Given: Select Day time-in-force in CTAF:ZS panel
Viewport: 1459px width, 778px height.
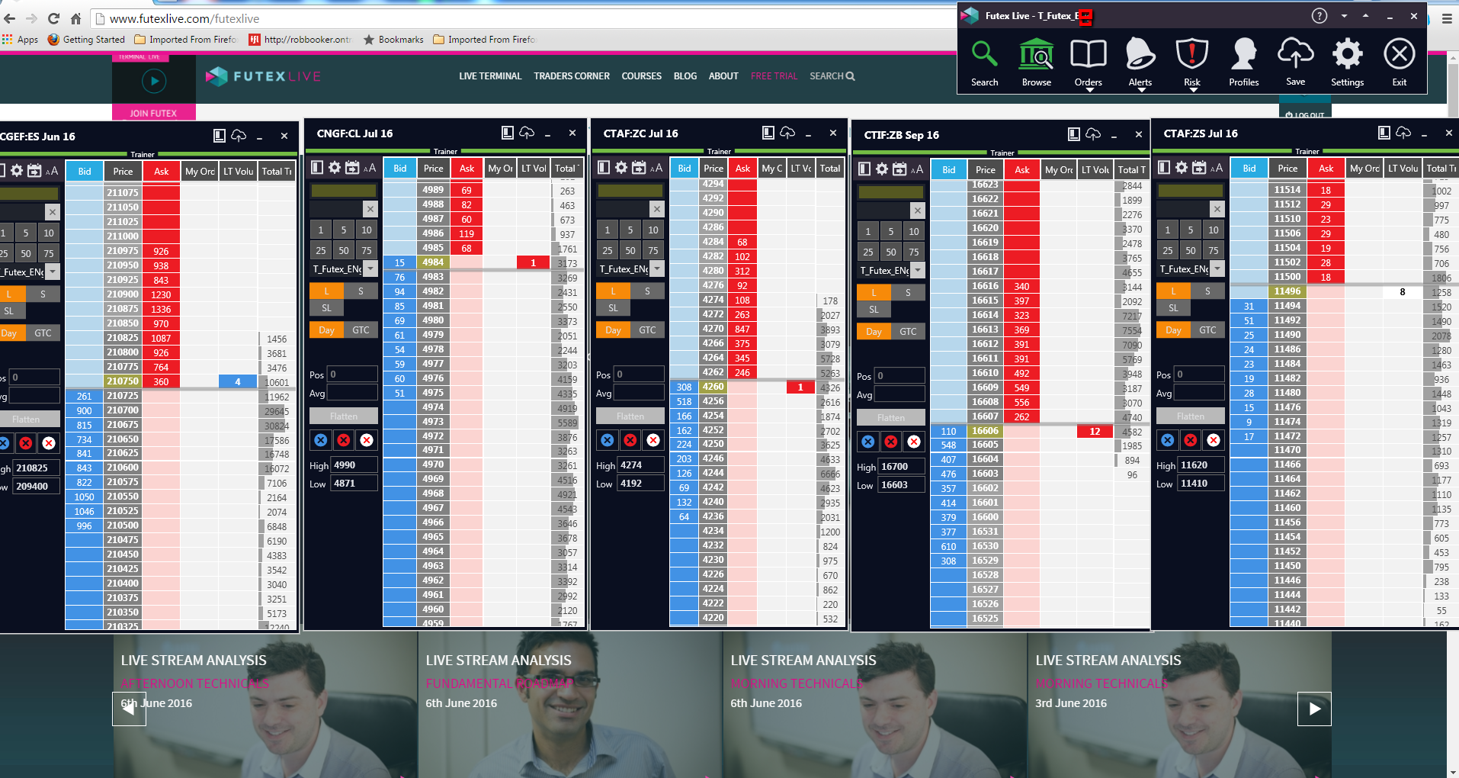Looking at the screenshot, I should (x=1173, y=330).
